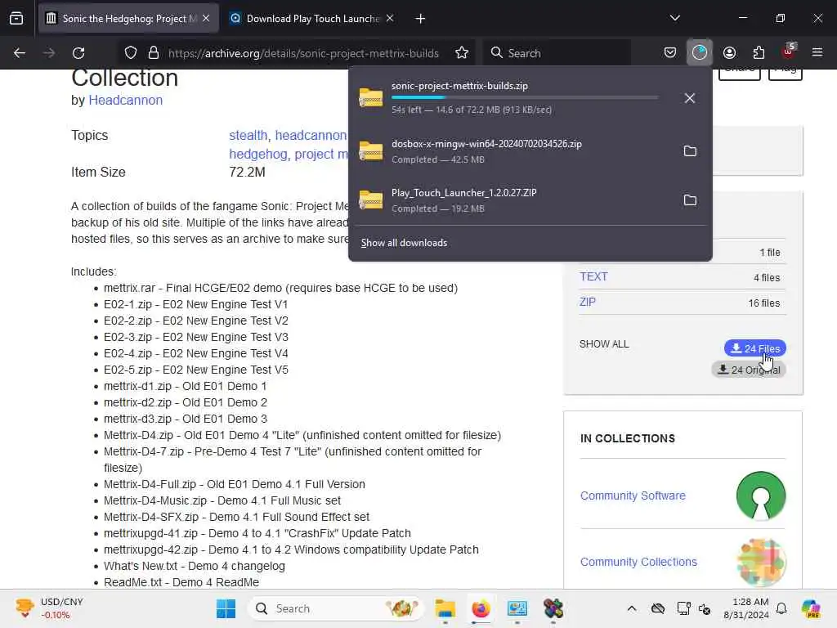Toggle the Downloads panel toolbar button

click(700, 52)
